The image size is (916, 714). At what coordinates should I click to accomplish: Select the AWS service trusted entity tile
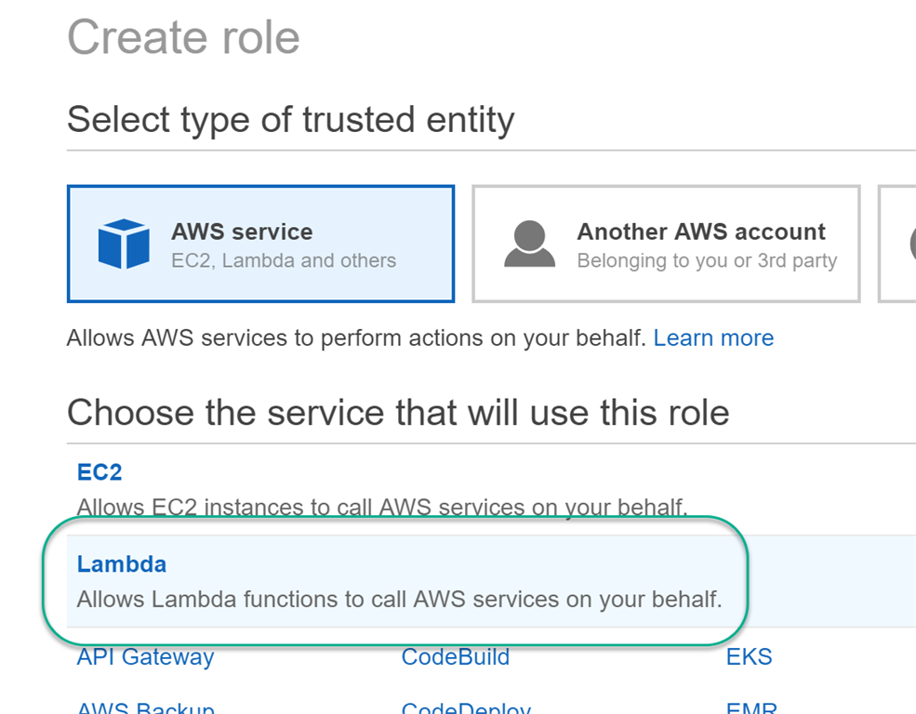tap(260, 244)
